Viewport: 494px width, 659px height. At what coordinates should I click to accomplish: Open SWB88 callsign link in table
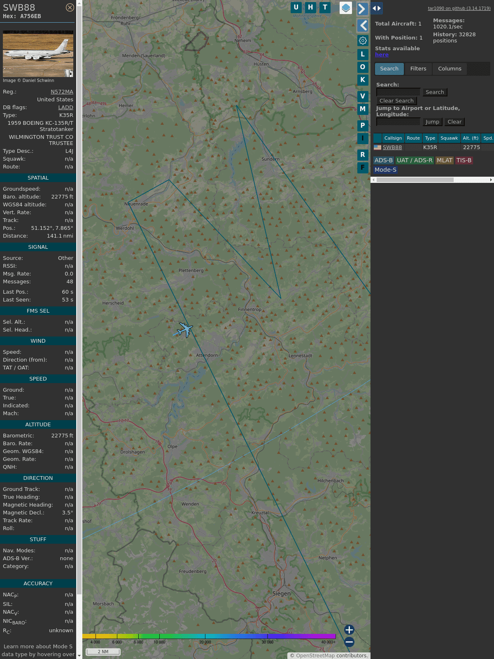[392, 147]
